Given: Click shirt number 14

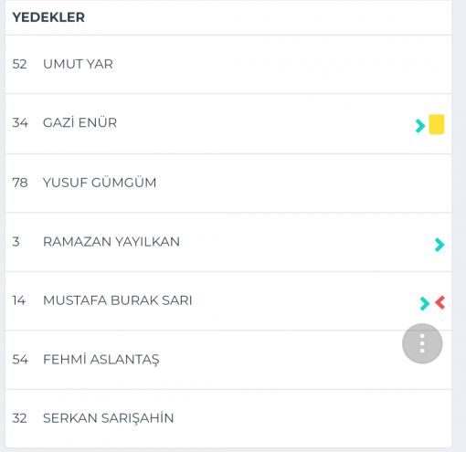Looking at the screenshot, I should pos(18,300).
